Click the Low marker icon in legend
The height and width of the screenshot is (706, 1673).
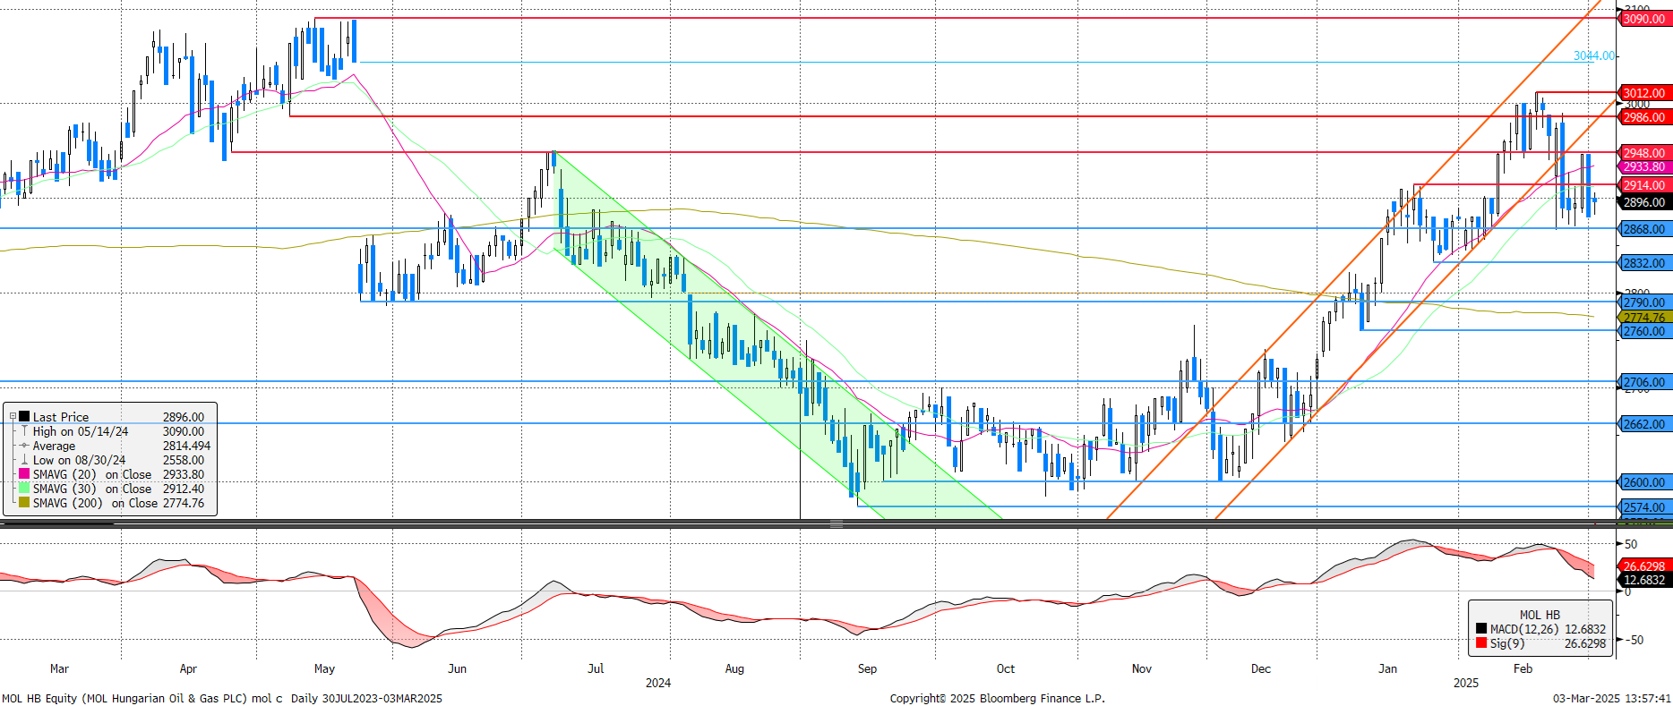24,460
